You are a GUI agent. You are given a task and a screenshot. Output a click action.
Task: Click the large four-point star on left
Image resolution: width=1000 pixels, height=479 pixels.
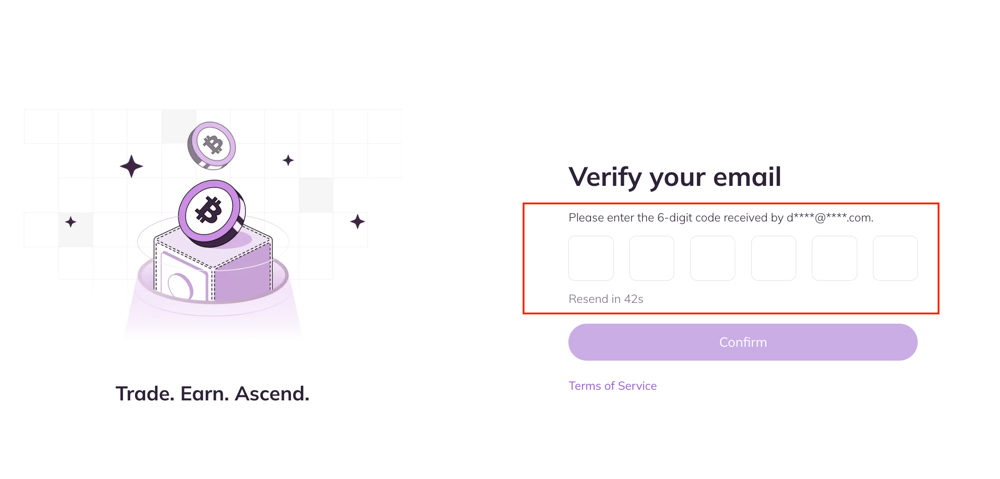click(131, 166)
